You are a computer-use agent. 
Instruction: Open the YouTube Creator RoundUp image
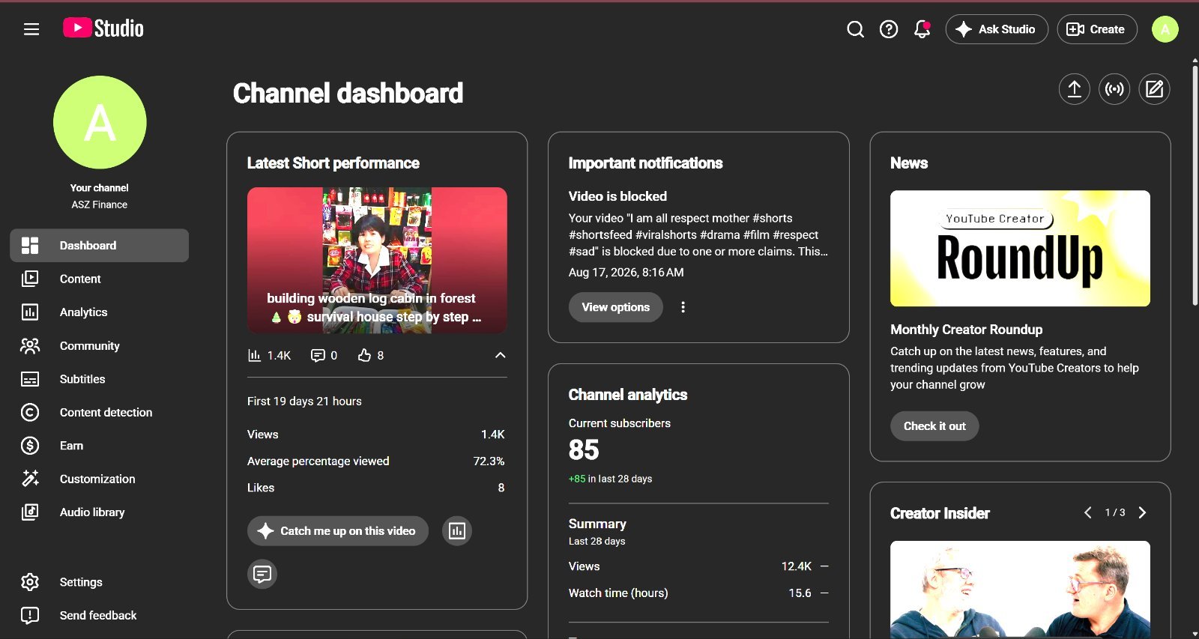click(x=1020, y=248)
